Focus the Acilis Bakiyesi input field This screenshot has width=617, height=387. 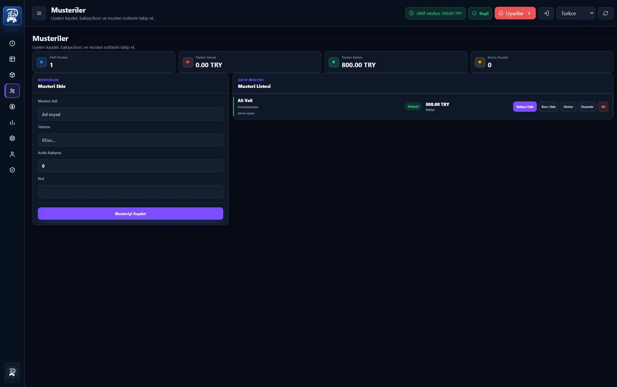tap(130, 166)
